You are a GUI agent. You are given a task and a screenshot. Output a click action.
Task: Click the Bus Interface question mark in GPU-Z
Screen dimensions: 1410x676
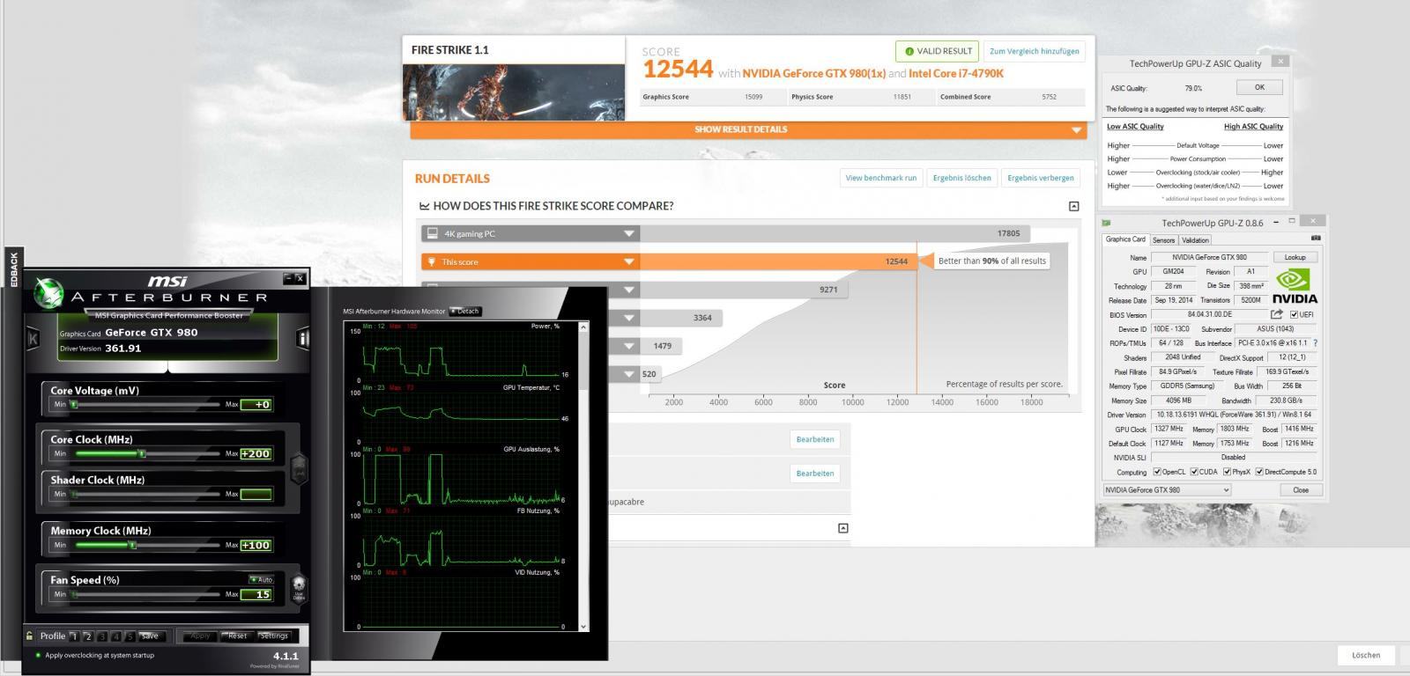[1315, 343]
